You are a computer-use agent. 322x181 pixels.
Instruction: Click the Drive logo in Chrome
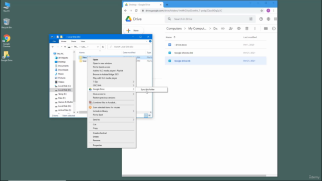[x=133, y=19]
